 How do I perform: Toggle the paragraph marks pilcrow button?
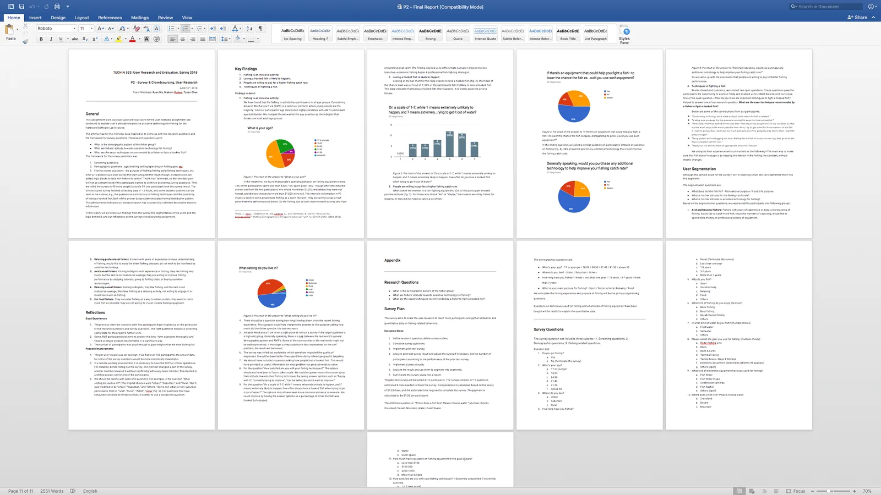click(260, 29)
